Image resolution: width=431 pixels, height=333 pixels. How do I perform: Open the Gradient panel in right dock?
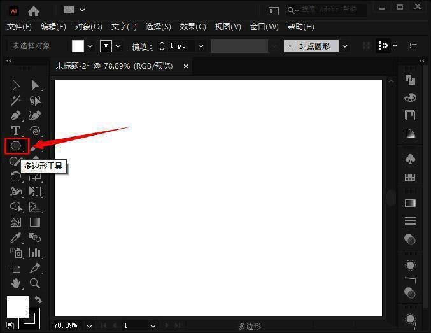tap(410, 203)
